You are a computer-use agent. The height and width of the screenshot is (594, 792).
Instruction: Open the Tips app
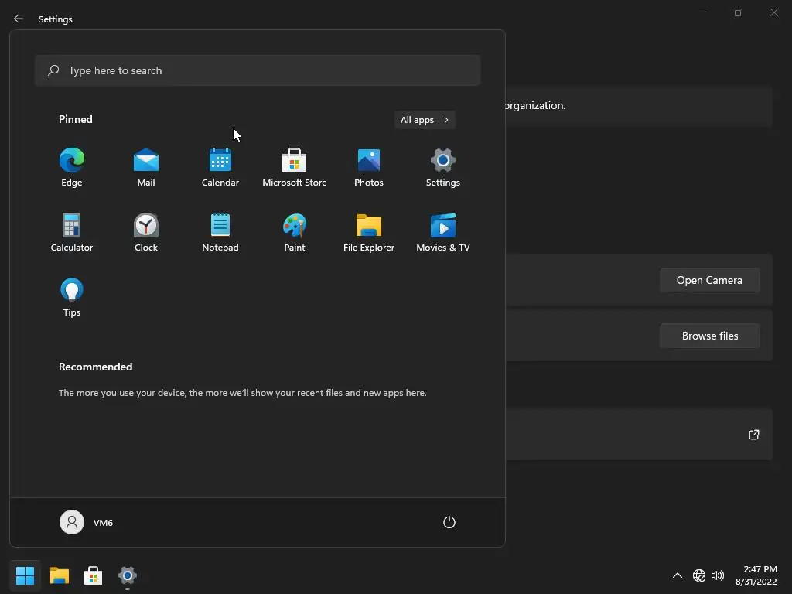point(72,298)
